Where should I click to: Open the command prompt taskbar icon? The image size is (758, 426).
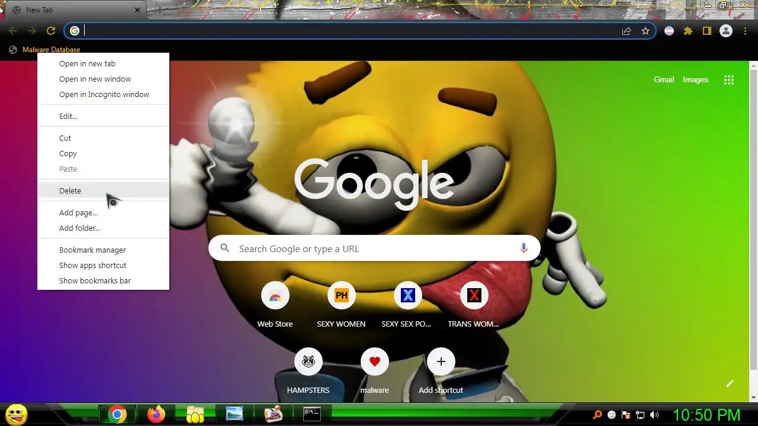[312, 415]
